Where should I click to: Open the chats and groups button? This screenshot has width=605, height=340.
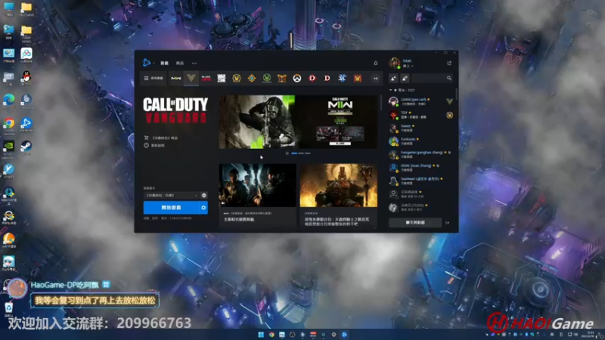pos(415,223)
